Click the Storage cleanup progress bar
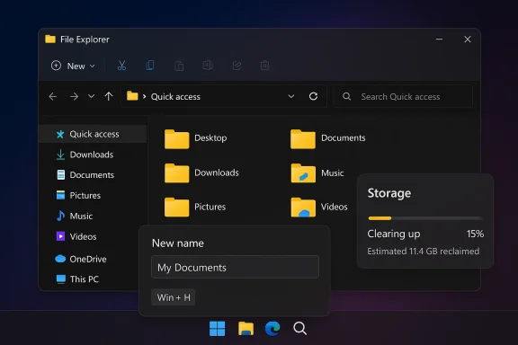518x345 pixels. pos(425,218)
